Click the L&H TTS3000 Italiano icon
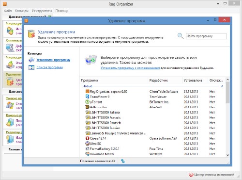 pyautogui.click(x=87, y=112)
